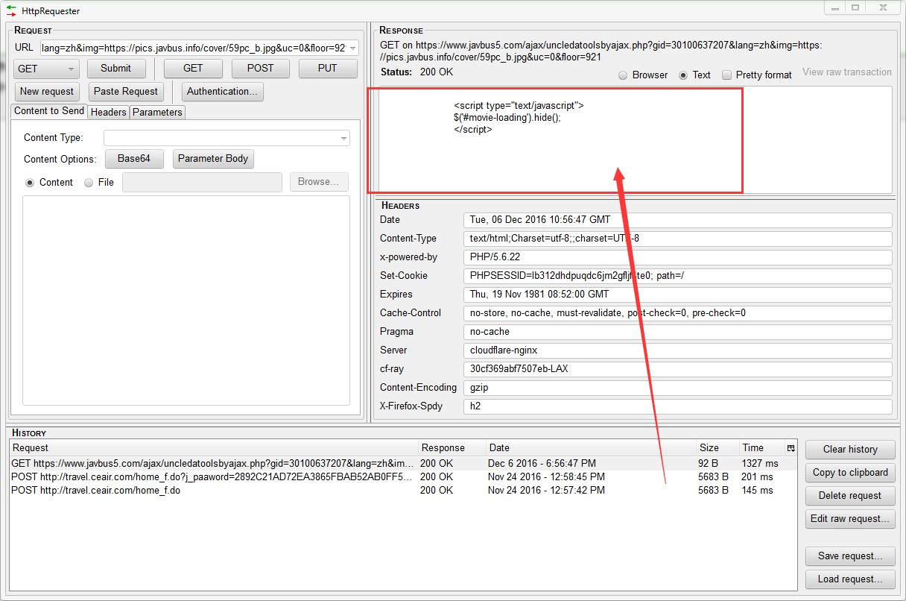Select the GET javbus5.com history row

coord(403,463)
